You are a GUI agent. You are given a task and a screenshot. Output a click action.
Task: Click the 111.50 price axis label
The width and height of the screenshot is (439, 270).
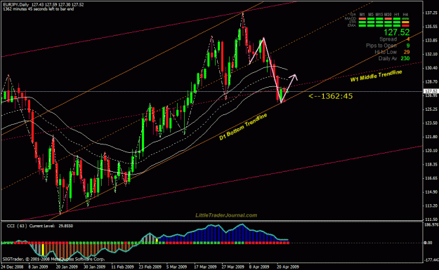coord(431,220)
